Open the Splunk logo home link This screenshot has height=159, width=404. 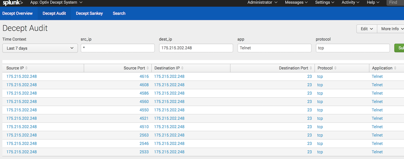tap(13, 3)
